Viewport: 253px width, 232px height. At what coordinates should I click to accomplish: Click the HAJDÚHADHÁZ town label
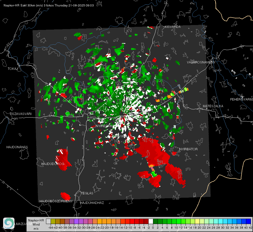click(92, 203)
